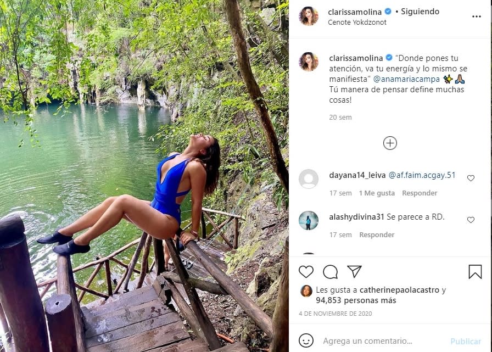The width and height of the screenshot is (492, 352).
Task: Load more comments with plus button
Action: pos(390,143)
